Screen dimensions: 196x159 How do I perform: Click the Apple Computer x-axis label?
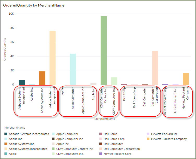coord(73,98)
